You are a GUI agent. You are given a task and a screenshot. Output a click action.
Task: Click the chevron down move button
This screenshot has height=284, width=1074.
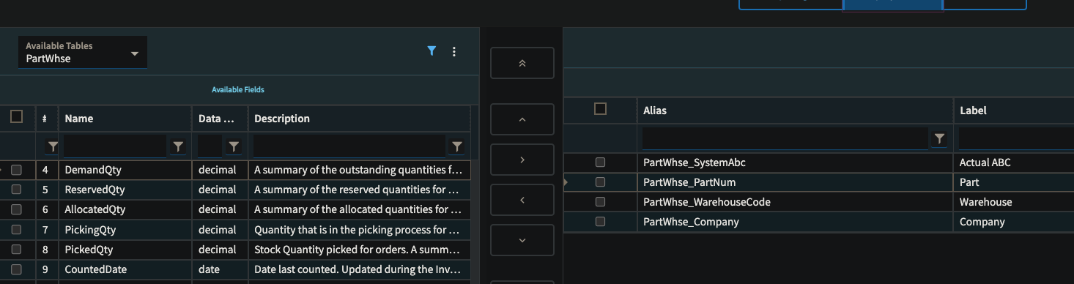click(x=522, y=240)
